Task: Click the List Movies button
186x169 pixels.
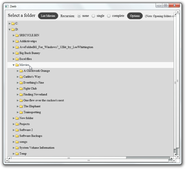Action: coord(48,16)
